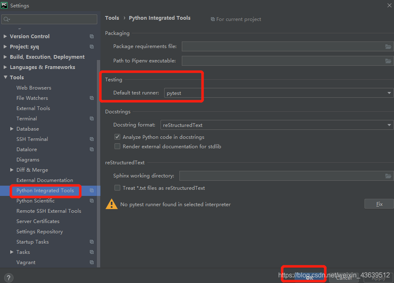This screenshot has height=283, width=394.
Task: Click the project-level icon beside Python Scientific
Action: (x=92, y=201)
